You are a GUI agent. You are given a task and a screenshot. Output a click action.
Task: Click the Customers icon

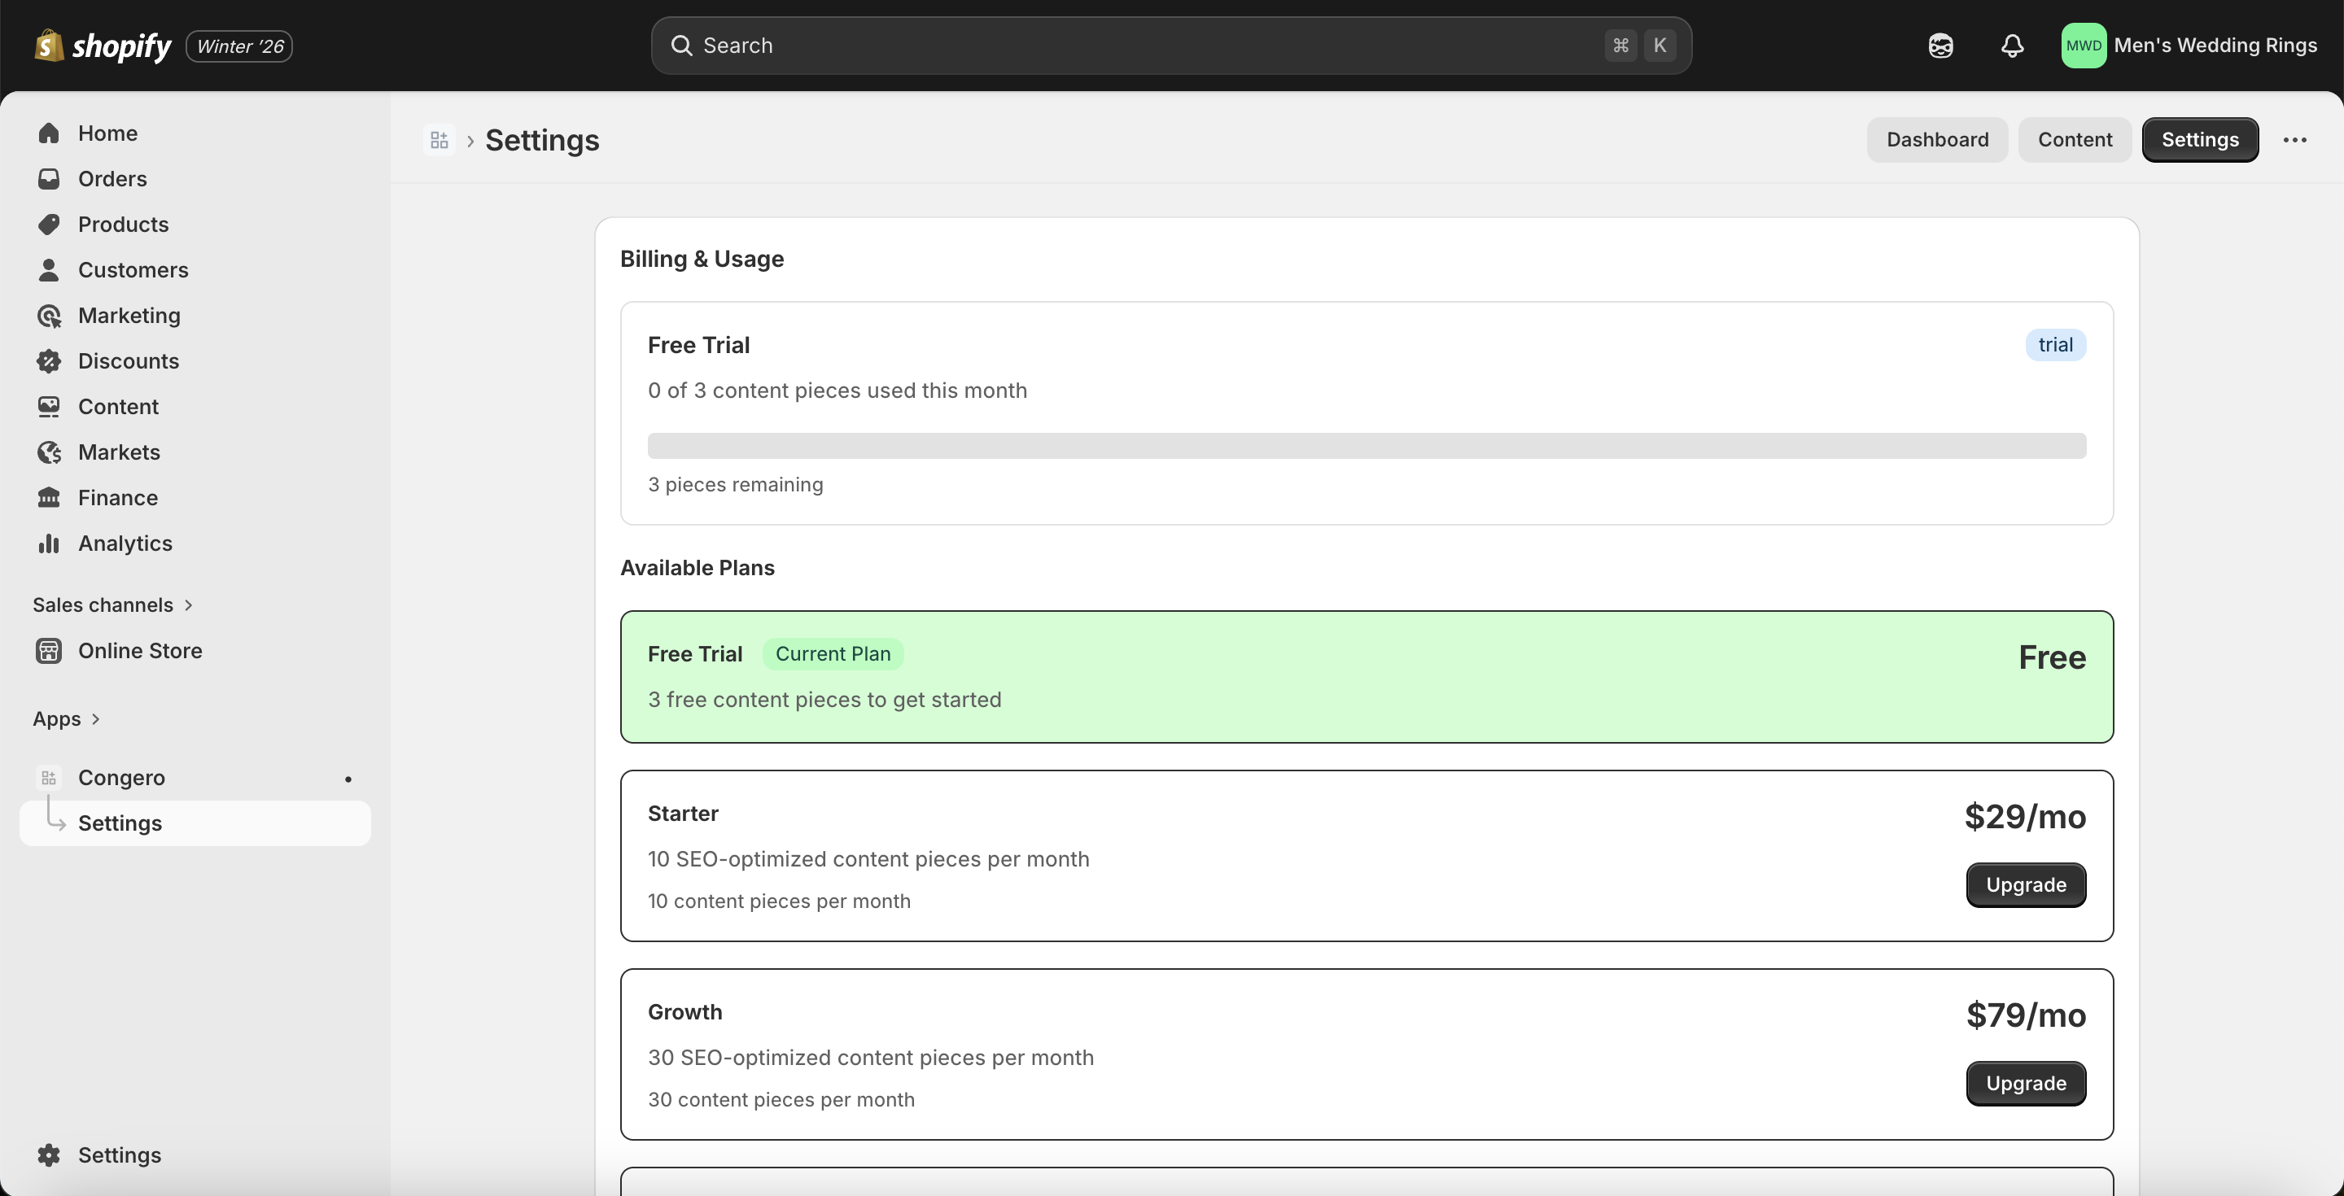tap(50, 269)
